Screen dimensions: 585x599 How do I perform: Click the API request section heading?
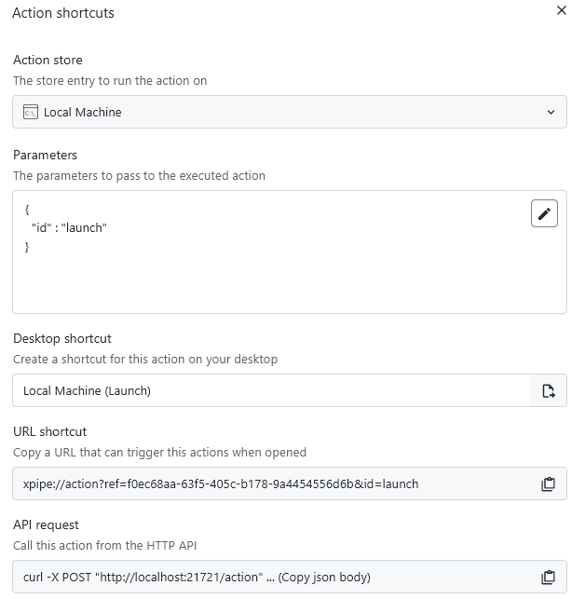[x=47, y=525]
